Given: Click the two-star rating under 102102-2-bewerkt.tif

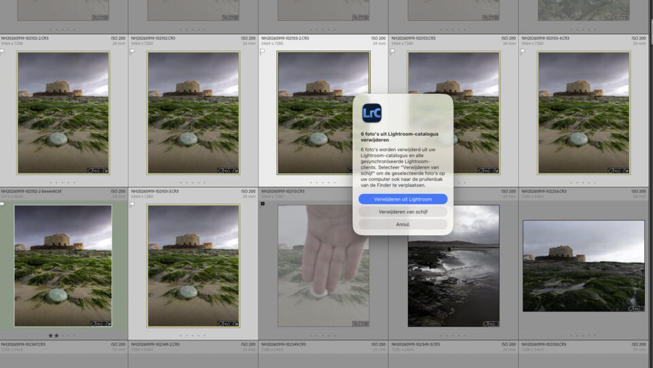Looking at the screenshot, I should tap(53, 335).
